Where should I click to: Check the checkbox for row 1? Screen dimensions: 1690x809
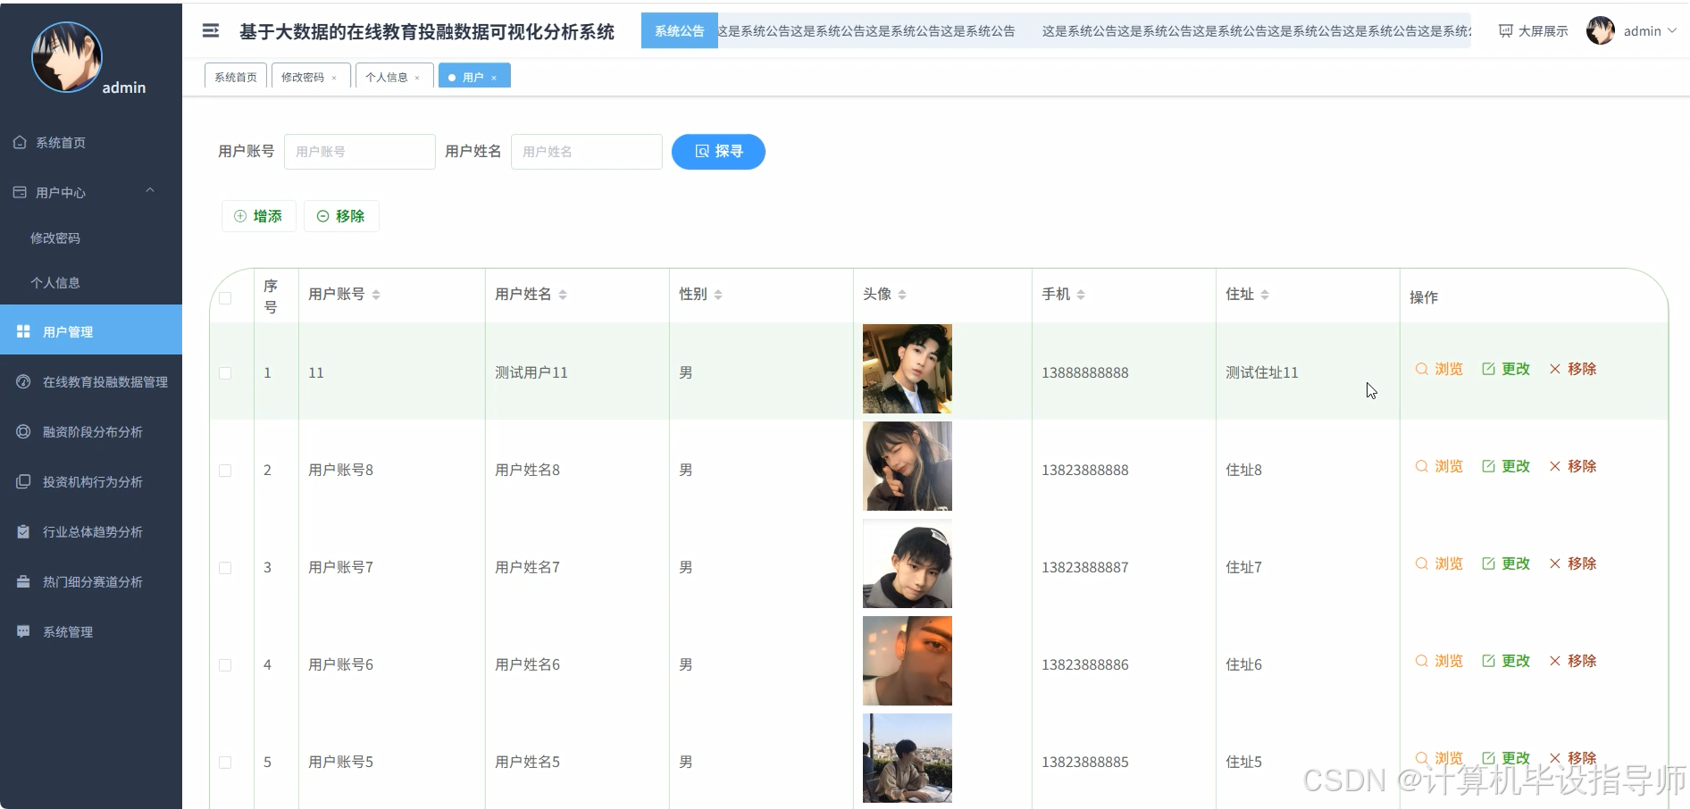point(225,373)
